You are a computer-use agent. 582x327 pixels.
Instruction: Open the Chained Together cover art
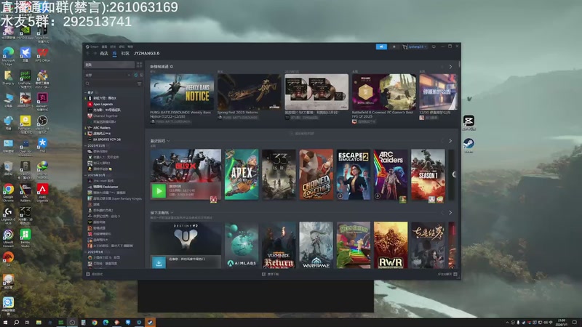pos(316,174)
